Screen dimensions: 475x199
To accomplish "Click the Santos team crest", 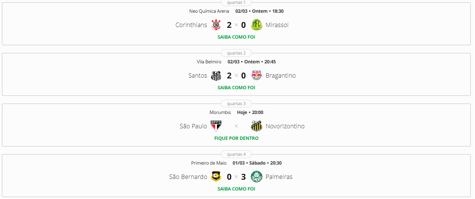I will tap(216, 76).
